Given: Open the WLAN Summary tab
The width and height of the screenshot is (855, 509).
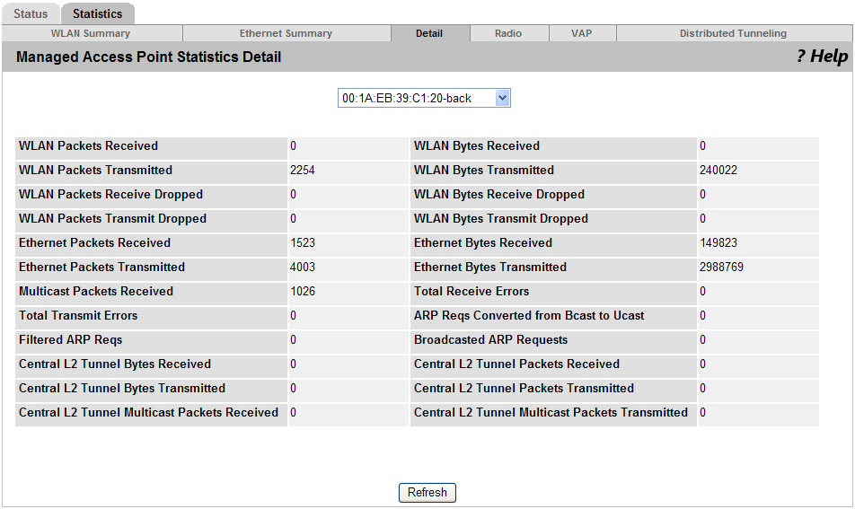Looking at the screenshot, I should [91, 33].
